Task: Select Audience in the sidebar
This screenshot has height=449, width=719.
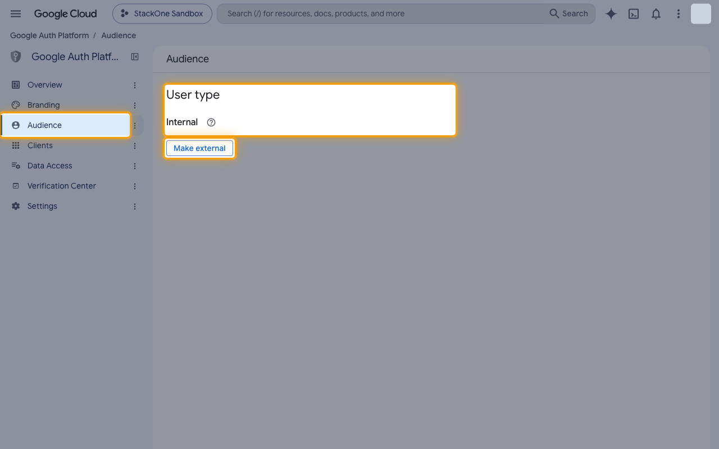Action: [x=65, y=125]
